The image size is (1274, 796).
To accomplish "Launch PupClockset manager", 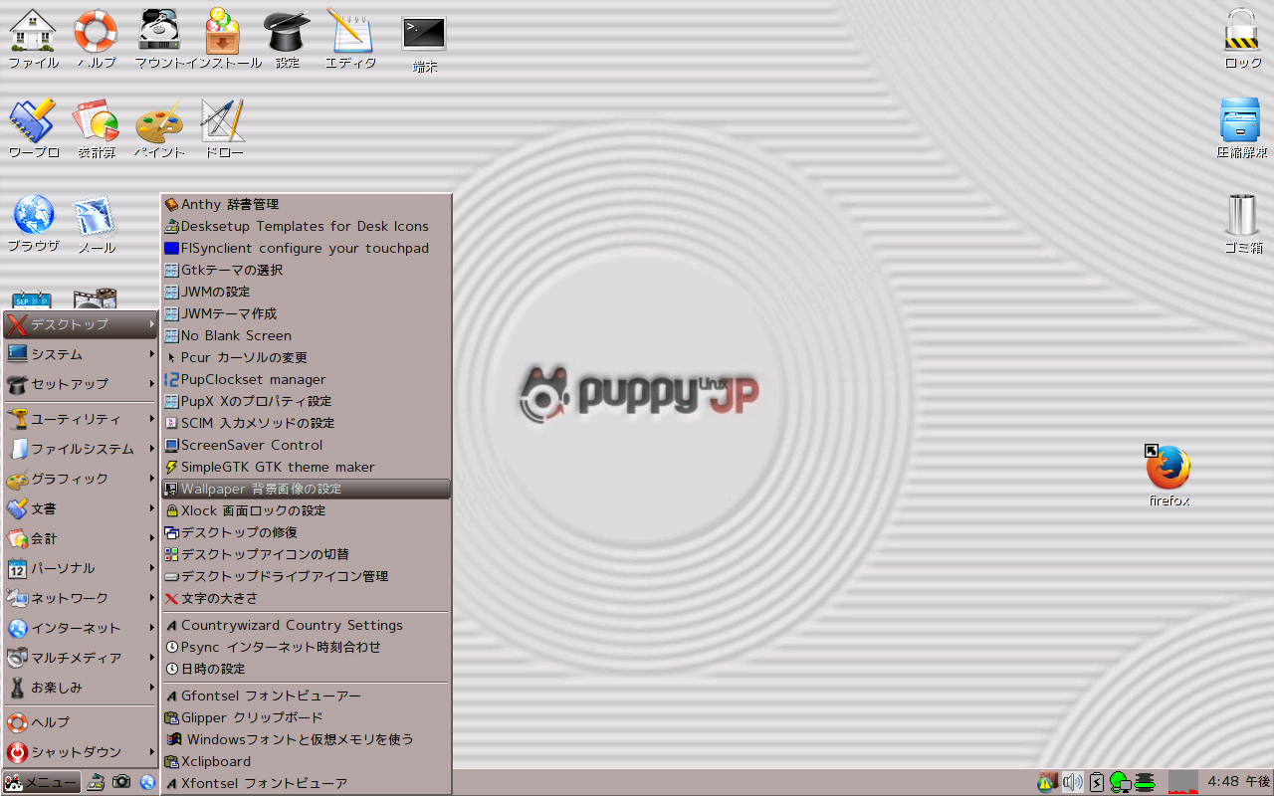I will pyautogui.click(x=307, y=379).
